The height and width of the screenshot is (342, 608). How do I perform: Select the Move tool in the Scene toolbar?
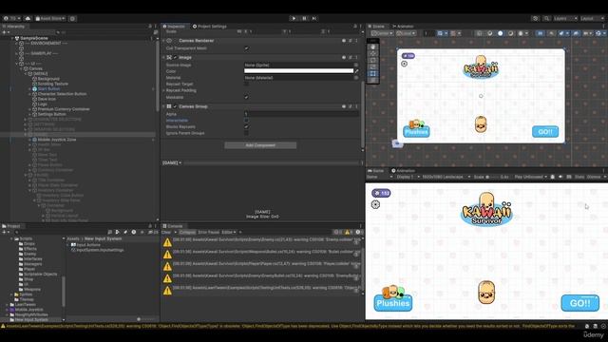(373, 53)
